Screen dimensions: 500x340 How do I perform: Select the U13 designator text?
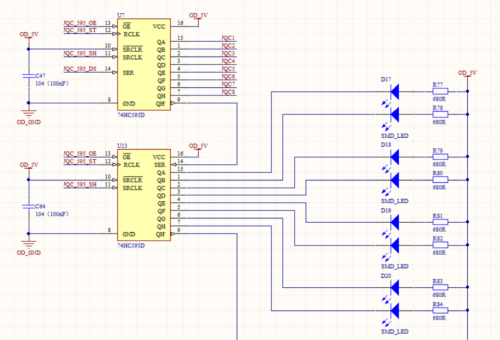123,146
